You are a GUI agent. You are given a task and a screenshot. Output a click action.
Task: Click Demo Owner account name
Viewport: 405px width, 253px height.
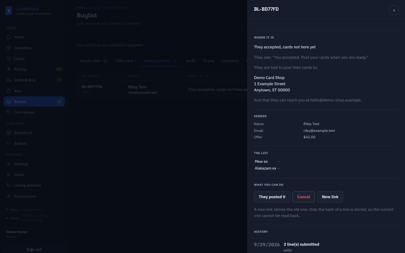point(17,232)
